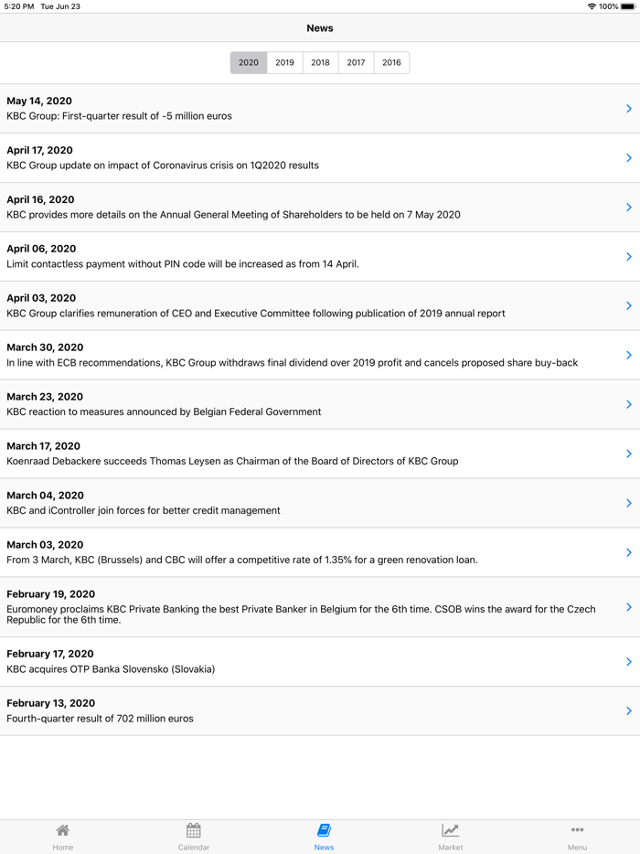
Task: Open the Market chart icon
Action: pos(450,830)
